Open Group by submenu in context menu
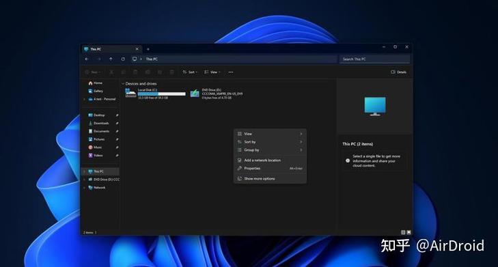 [x=270, y=150]
